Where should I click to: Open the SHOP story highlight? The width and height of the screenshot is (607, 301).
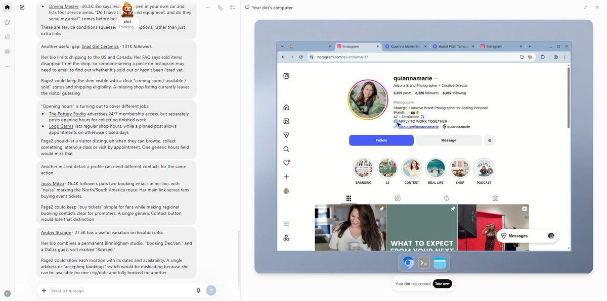460,172
